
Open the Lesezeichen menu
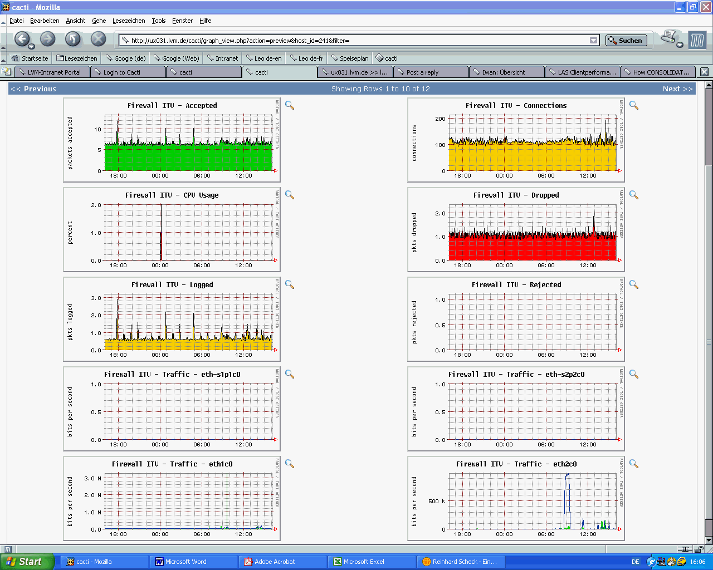(129, 21)
